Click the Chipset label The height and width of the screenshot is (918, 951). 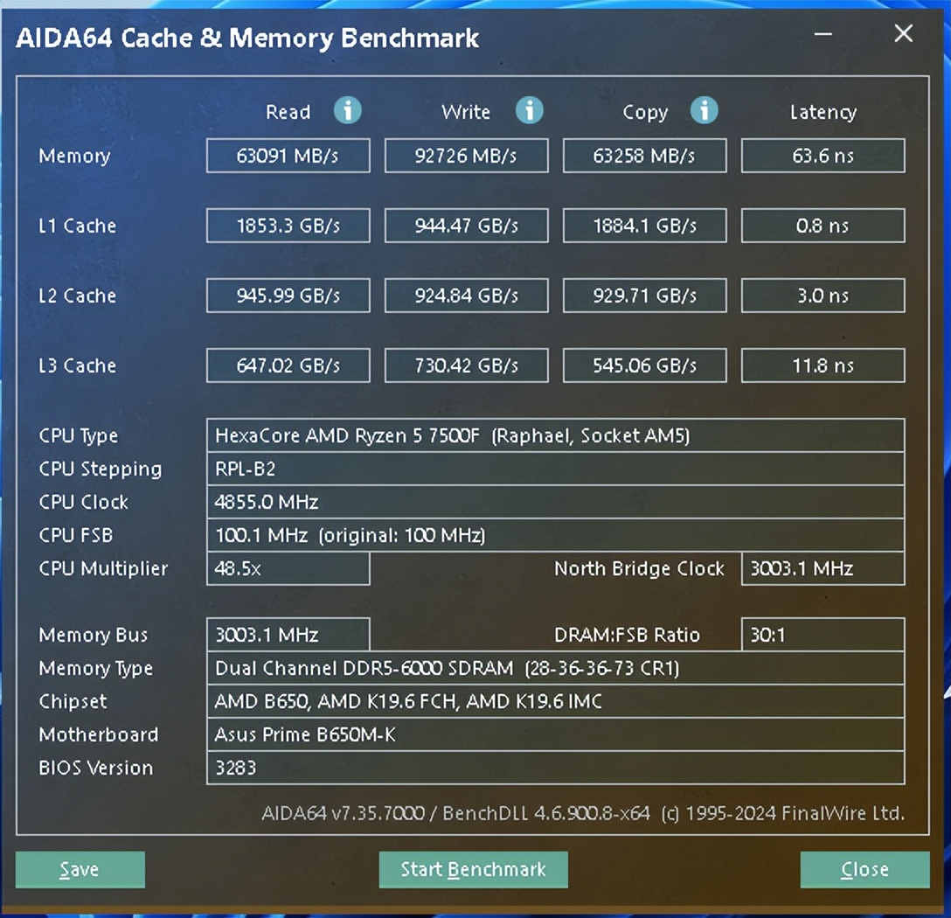pos(73,702)
